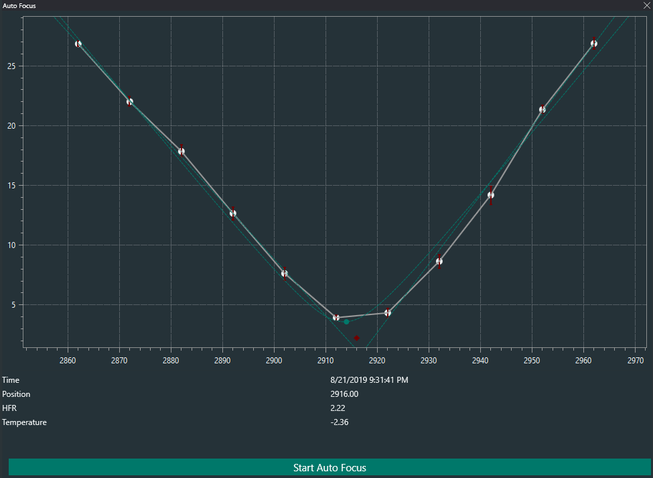Pick the measurement point at position 2932
Image resolution: width=653 pixels, height=478 pixels.
coord(439,261)
